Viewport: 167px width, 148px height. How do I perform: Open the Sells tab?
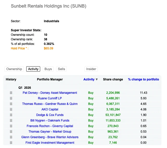point(61,69)
